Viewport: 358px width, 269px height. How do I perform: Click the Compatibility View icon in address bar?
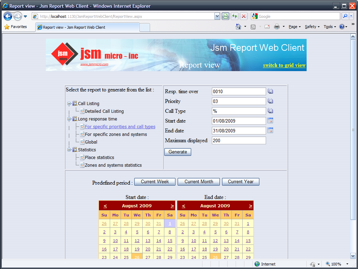225,16
